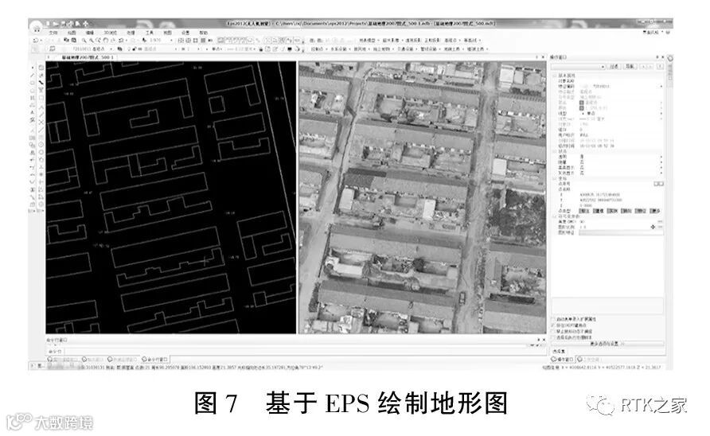710x436 pixels.
Task: Toggle the last checkbox in the 点类型 row
Action: click(x=652, y=211)
